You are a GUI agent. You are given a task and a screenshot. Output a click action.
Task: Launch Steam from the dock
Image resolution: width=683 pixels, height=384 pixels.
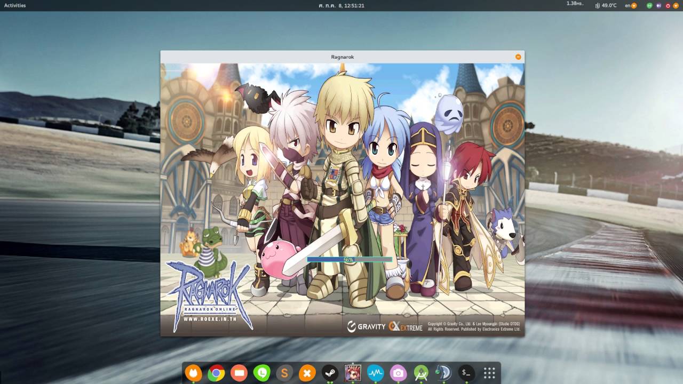pos(330,373)
